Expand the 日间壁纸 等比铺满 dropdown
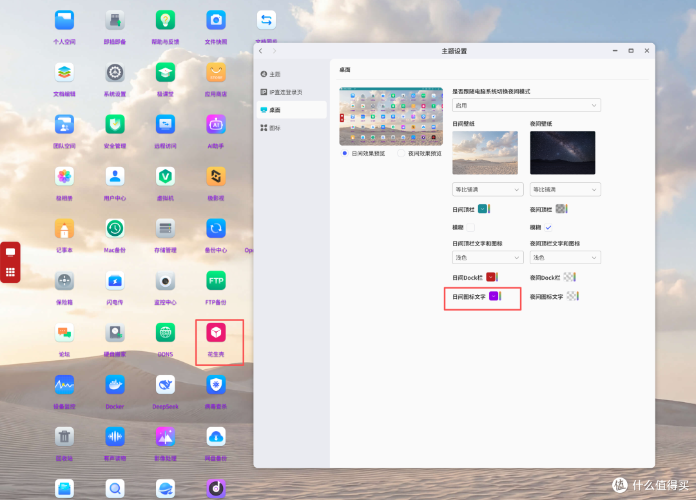The image size is (696, 500). [488, 189]
